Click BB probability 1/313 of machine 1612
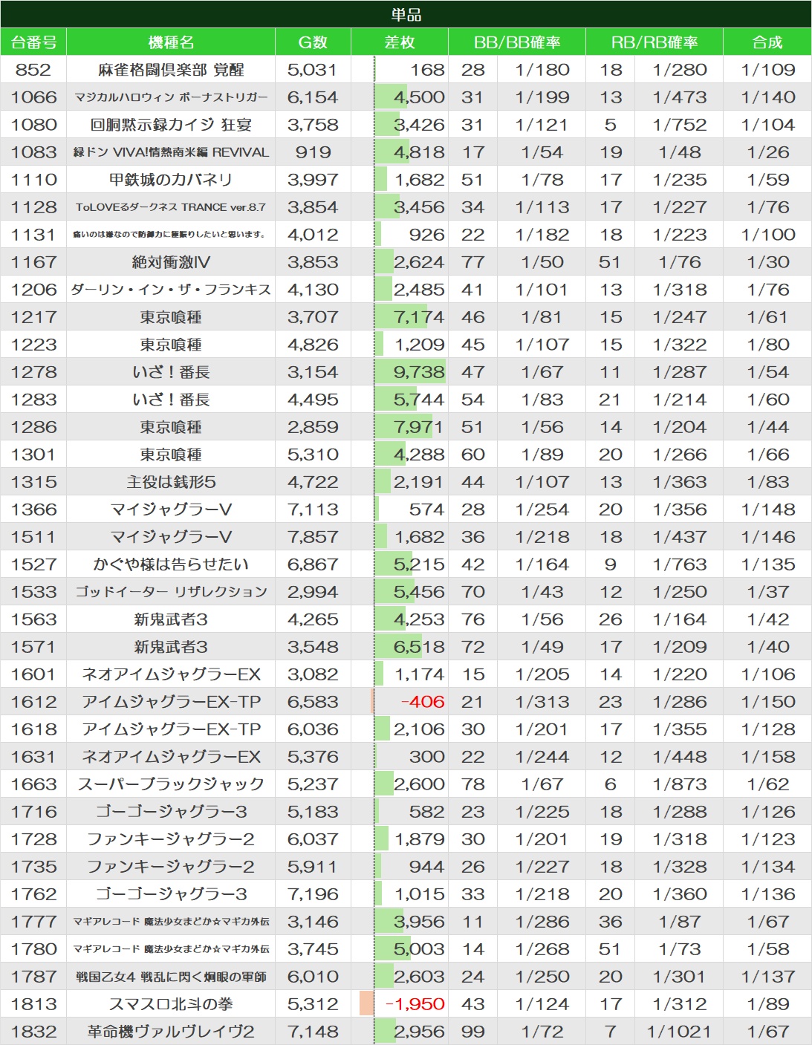The image size is (812, 1045). point(542,702)
